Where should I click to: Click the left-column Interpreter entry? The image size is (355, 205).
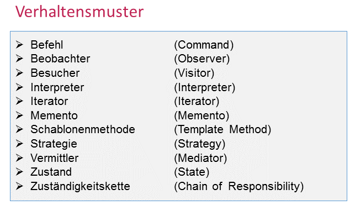[x=57, y=87]
